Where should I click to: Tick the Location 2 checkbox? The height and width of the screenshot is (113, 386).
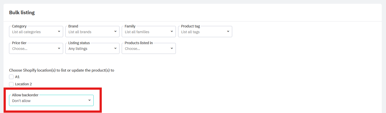(x=11, y=84)
